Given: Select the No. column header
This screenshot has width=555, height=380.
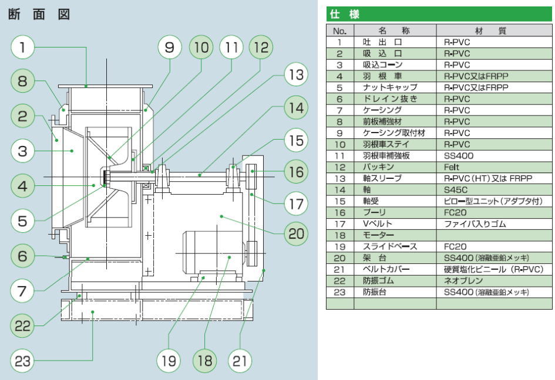Looking at the screenshot, I should point(340,30).
